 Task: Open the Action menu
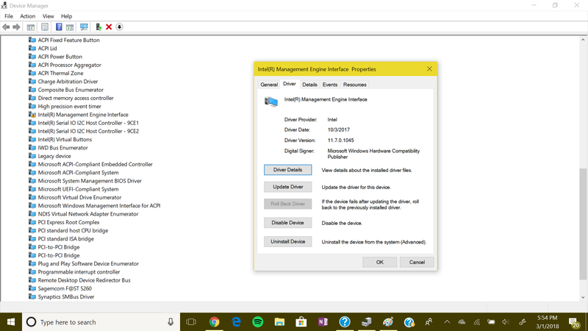(27, 16)
